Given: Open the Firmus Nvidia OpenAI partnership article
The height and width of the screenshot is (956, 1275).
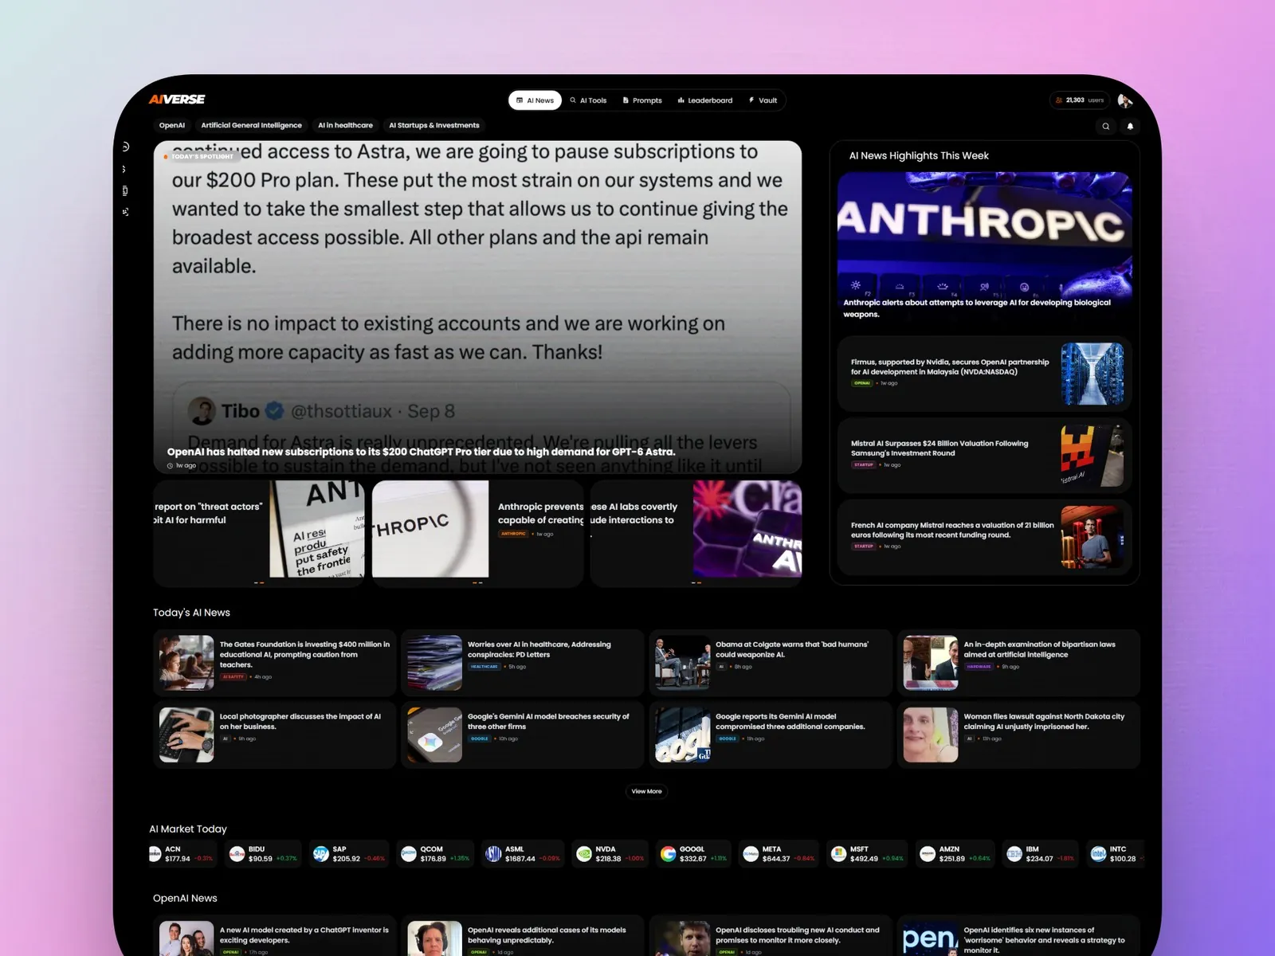Looking at the screenshot, I should (984, 374).
